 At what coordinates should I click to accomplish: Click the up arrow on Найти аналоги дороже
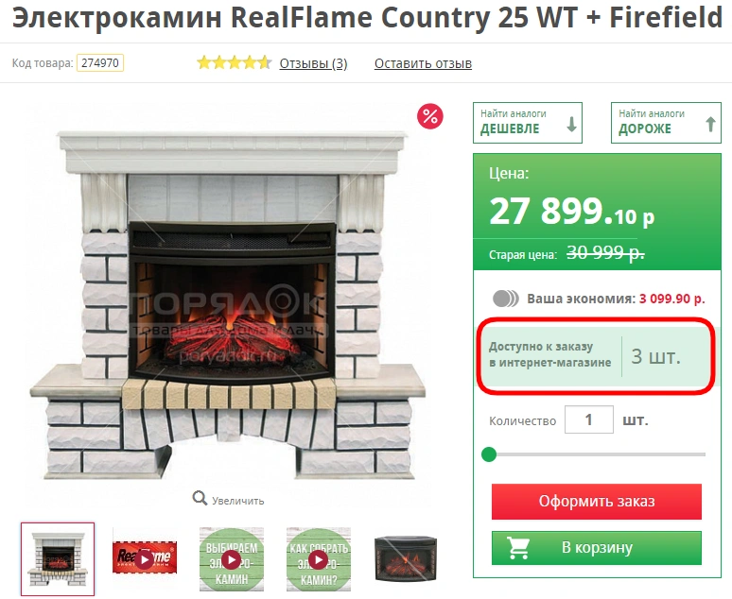[x=710, y=124]
